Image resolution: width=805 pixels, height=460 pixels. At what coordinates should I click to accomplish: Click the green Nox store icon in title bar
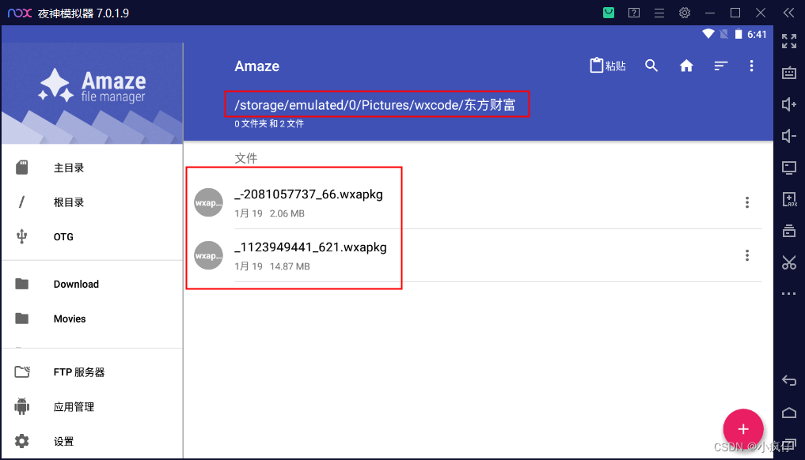pyautogui.click(x=609, y=13)
